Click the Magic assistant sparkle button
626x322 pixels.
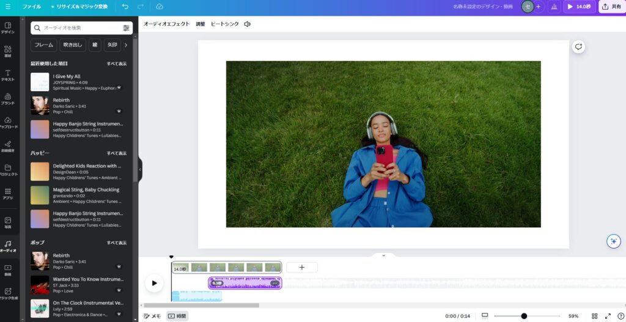click(x=613, y=241)
